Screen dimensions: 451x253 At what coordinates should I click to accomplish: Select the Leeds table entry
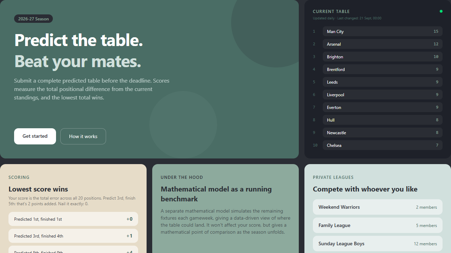[x=382, y=82]
